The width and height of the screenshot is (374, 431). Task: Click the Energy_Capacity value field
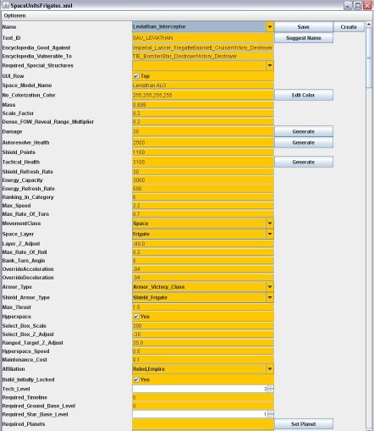203,180
